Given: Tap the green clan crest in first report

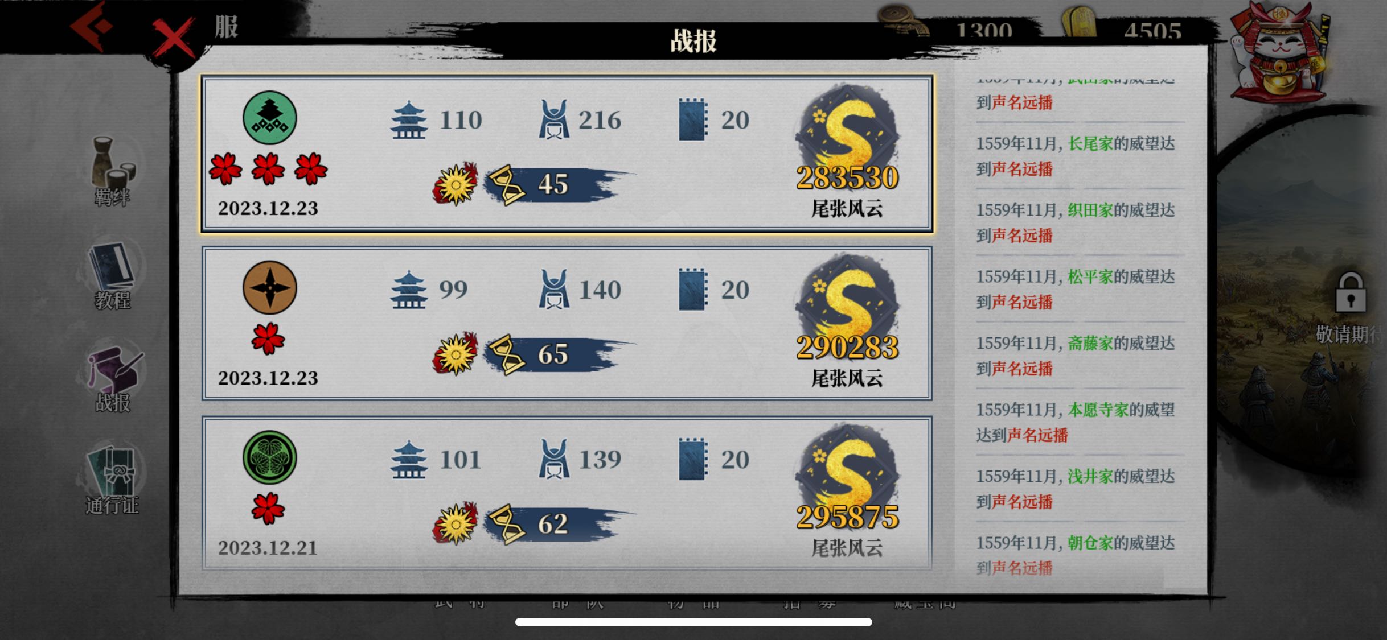Looking at the screenshot, I should [x=269, y=118].
